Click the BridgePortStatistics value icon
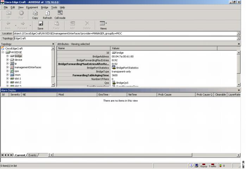This screenshot has height=169, width=246. (x=114, y=68)
